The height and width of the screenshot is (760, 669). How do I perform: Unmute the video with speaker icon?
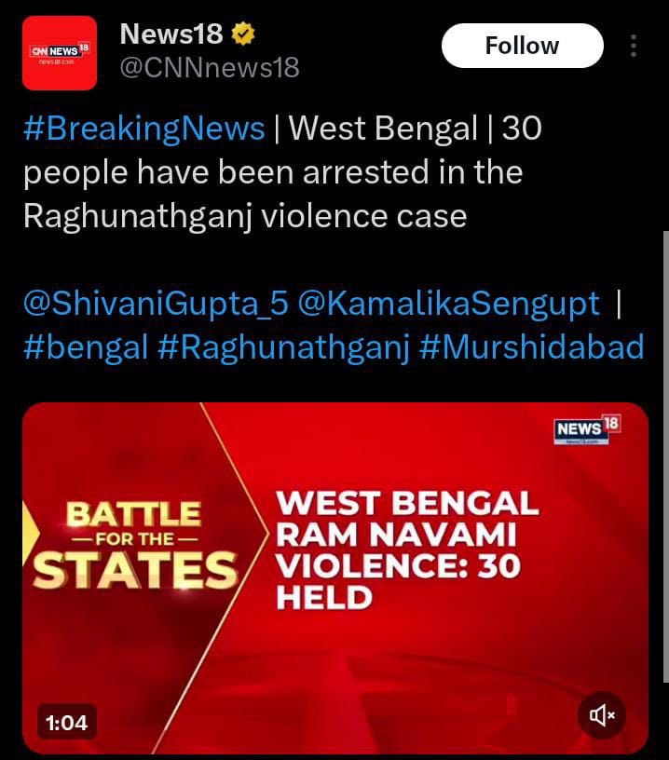pos(602,714)
